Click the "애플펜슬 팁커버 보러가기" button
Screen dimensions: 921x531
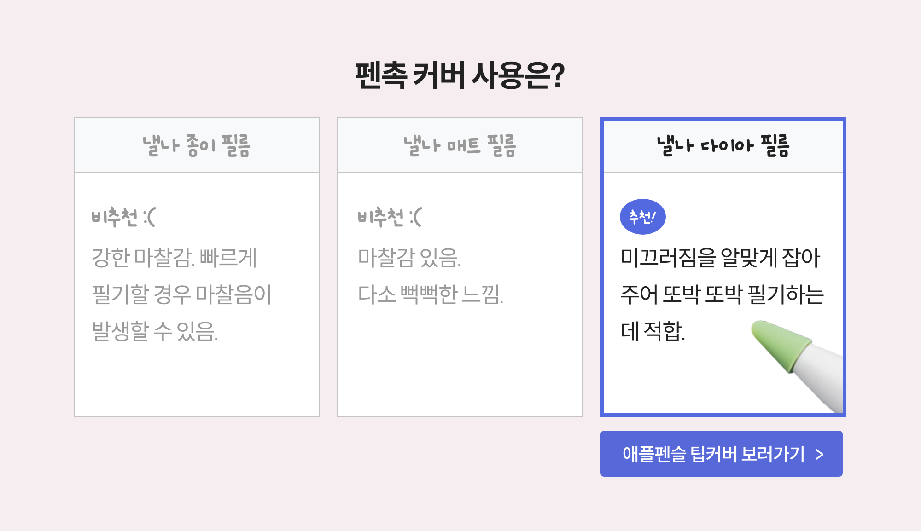tap(713, 454)
